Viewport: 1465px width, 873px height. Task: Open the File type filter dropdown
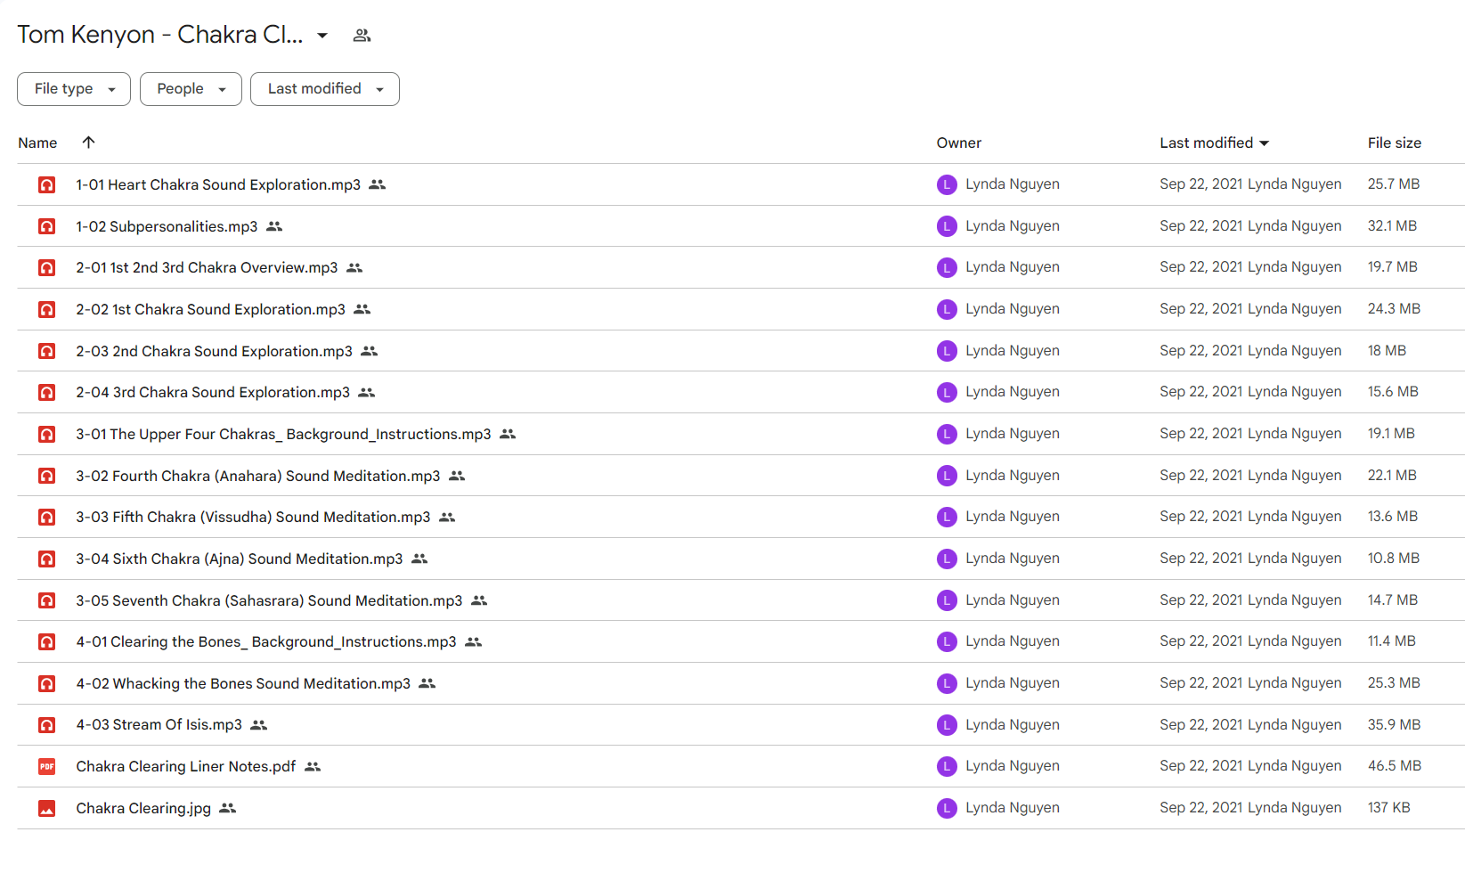[x=74, y=89]
